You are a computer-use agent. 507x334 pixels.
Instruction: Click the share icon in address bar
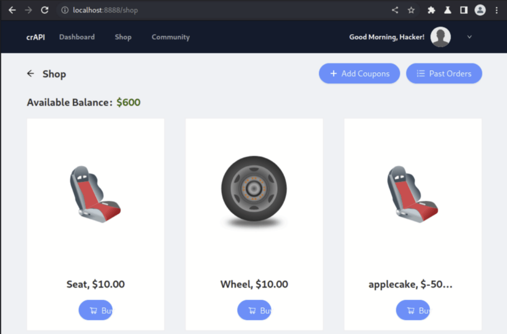395,10
